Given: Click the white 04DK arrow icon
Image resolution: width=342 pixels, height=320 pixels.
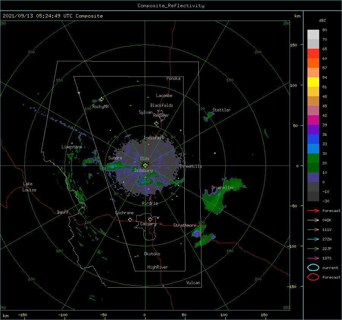Looking at the screenshot, I should click(x=313, y=220).
